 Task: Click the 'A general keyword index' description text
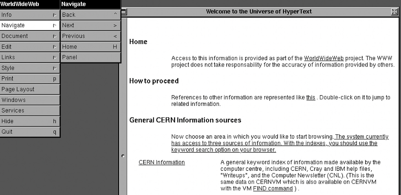(x=300, y=175)
